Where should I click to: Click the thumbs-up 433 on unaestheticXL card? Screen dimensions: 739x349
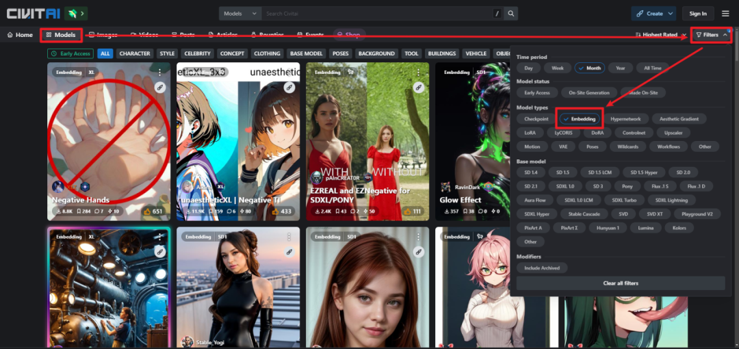click(x=283, y=211)
